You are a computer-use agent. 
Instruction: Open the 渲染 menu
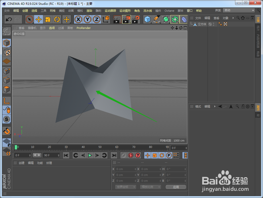pyautogui.click(x=89, y=11)
